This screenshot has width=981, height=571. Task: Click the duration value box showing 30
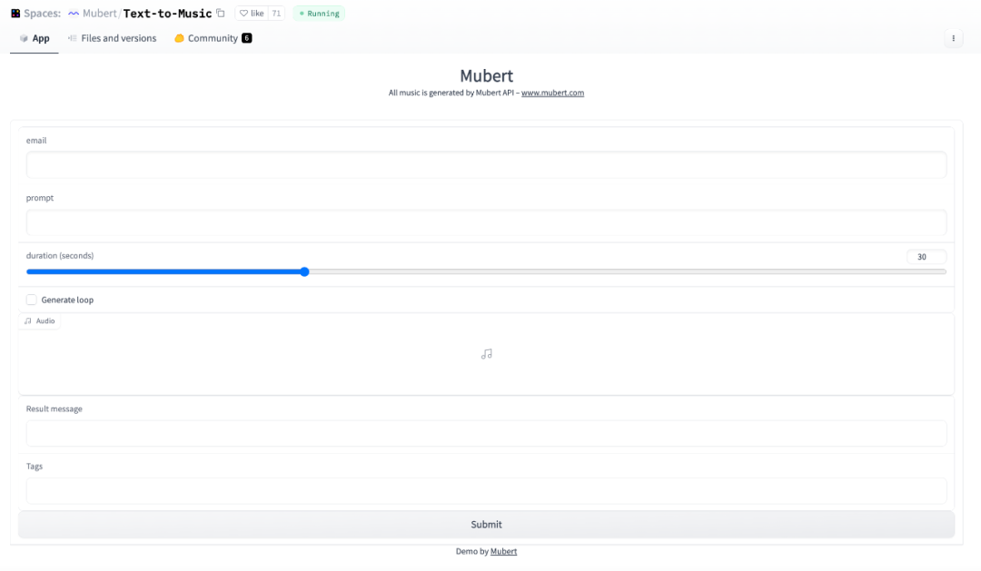click(926, 256)
